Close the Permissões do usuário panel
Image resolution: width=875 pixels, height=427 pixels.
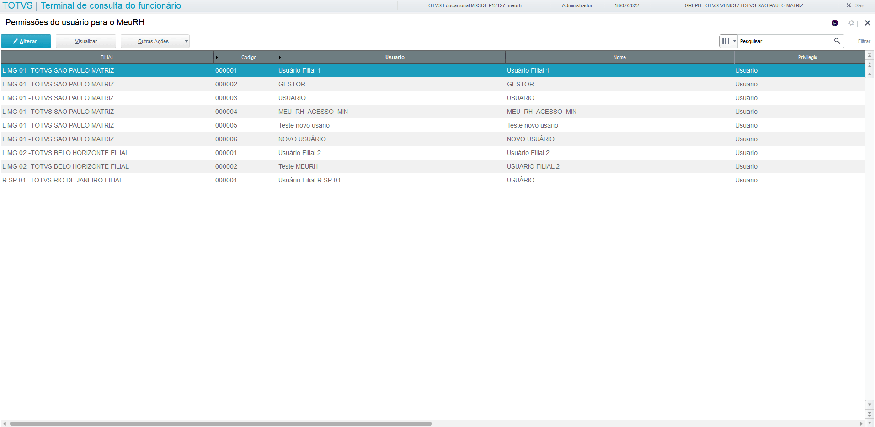pyautogui.click(x=867, y=23)
